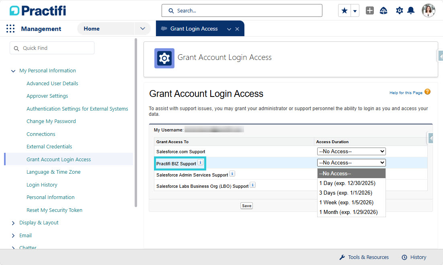Open Tools & Resources in the utility bar

point(364,257)
